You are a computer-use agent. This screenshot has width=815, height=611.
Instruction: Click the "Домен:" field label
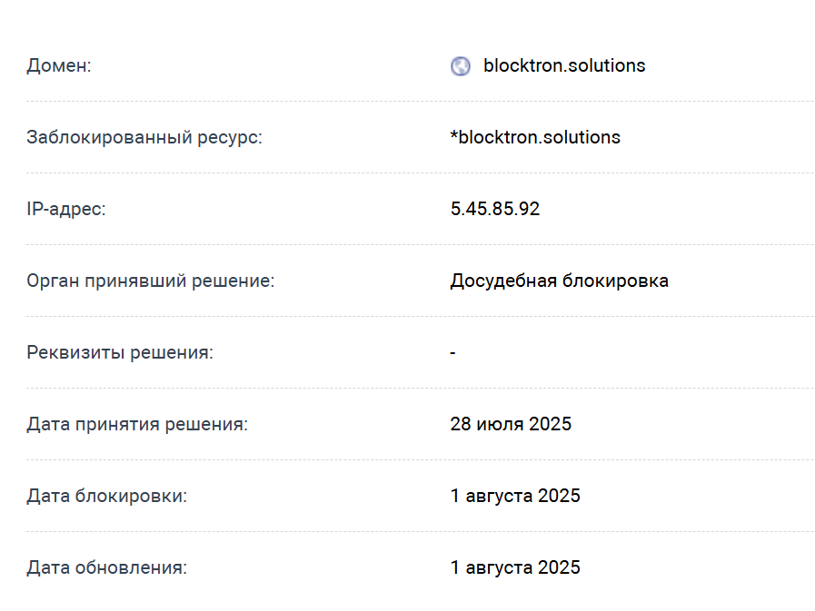click(x=59, y=66)
